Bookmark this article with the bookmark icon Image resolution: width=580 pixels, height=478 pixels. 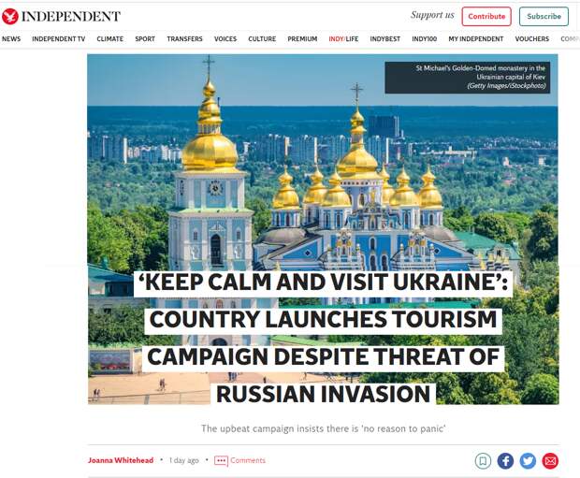[483, 461]
